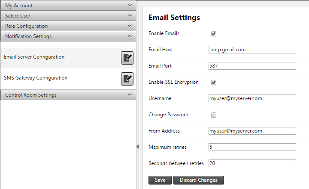The width and height of the screenshot is (309, 189).
Task: Click the Maximum retries field
Action: click(252, 147)
